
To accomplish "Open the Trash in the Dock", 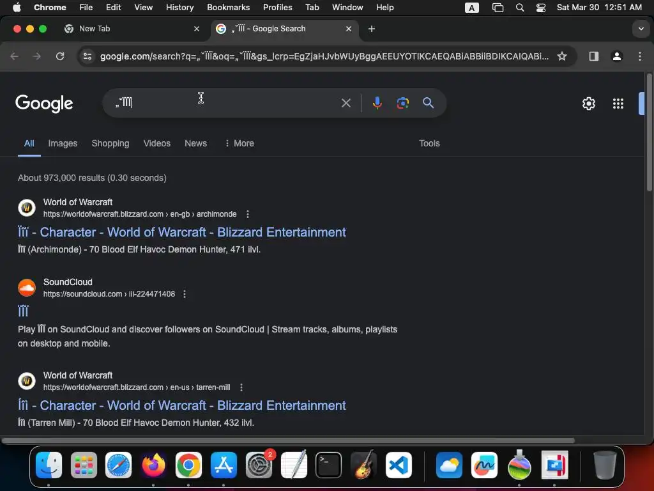I will (605, 465).
